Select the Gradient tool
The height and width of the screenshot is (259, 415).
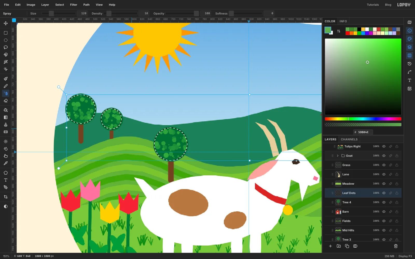(x=6, y=117)
